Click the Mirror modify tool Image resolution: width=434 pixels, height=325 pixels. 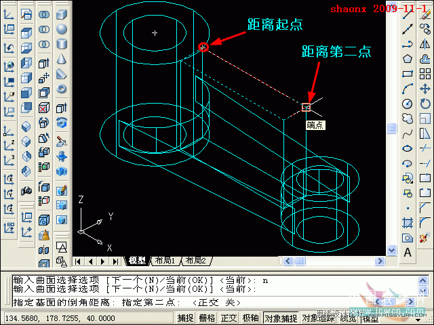(x=425, y=43)
